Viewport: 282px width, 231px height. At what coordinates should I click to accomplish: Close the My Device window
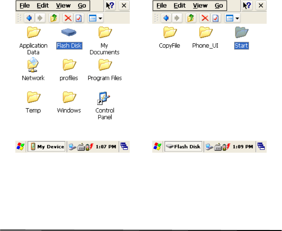coord(124,6)
